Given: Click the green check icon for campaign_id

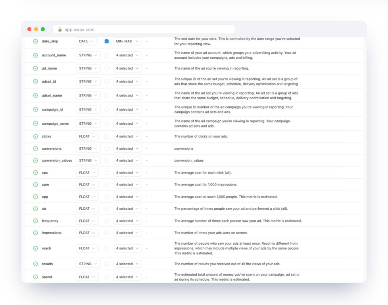Looking at the screenshot, I should click(35, 109).
